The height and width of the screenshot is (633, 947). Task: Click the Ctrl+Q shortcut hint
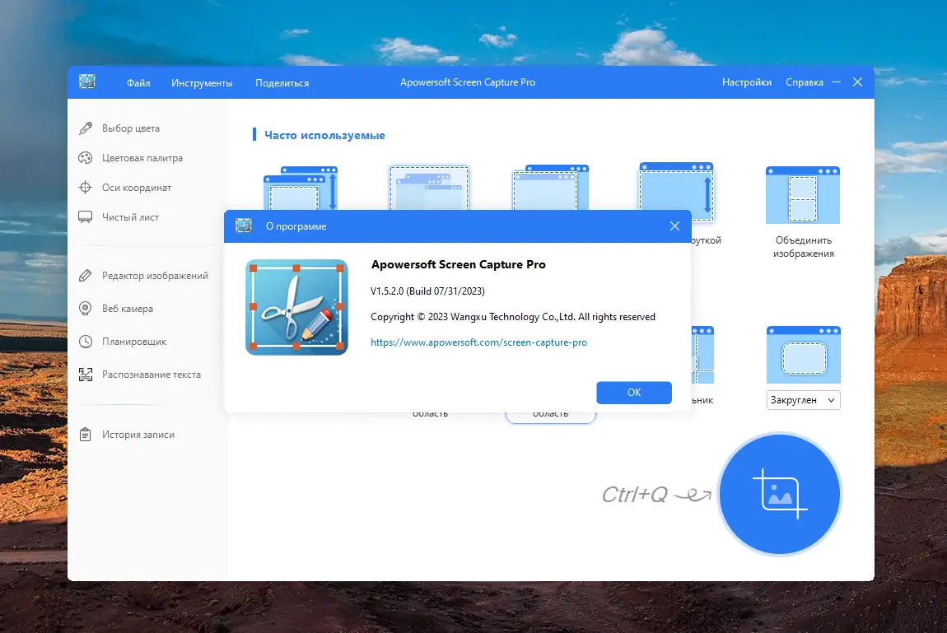click(x=635, y=494)
